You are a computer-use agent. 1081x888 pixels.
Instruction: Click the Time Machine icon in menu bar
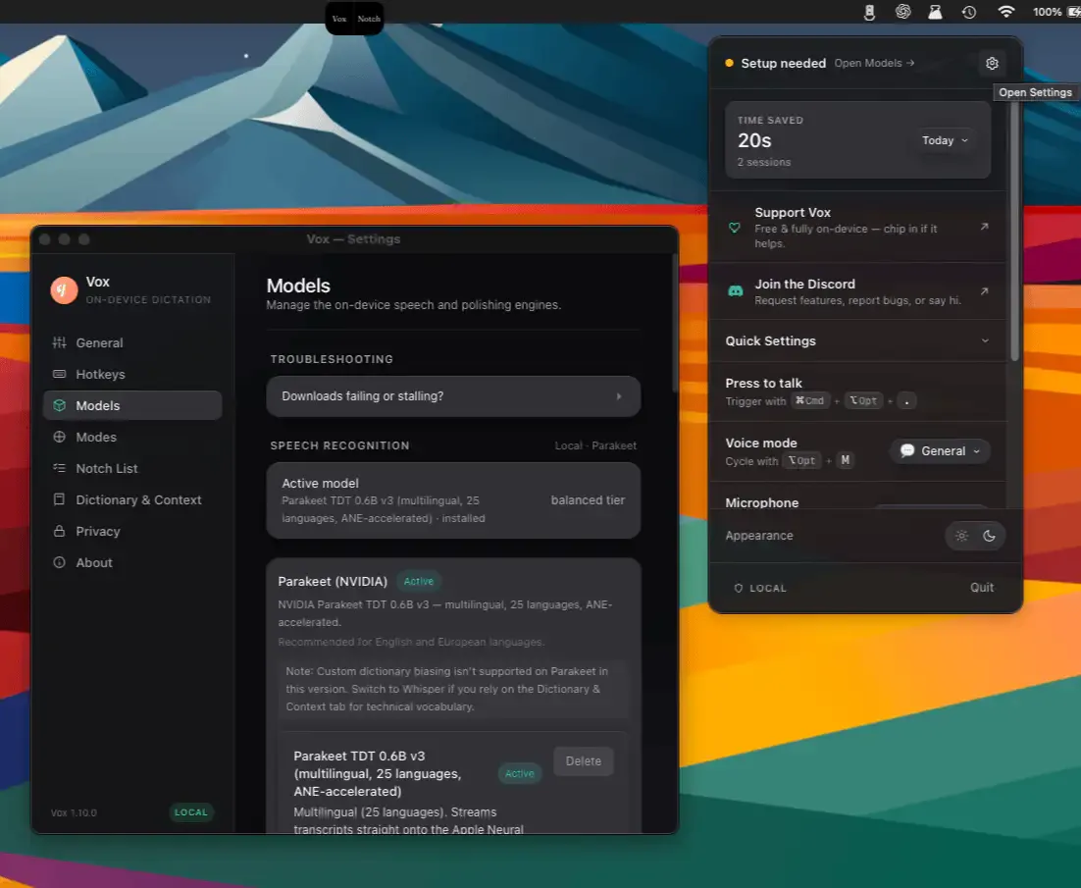[969, 12]
